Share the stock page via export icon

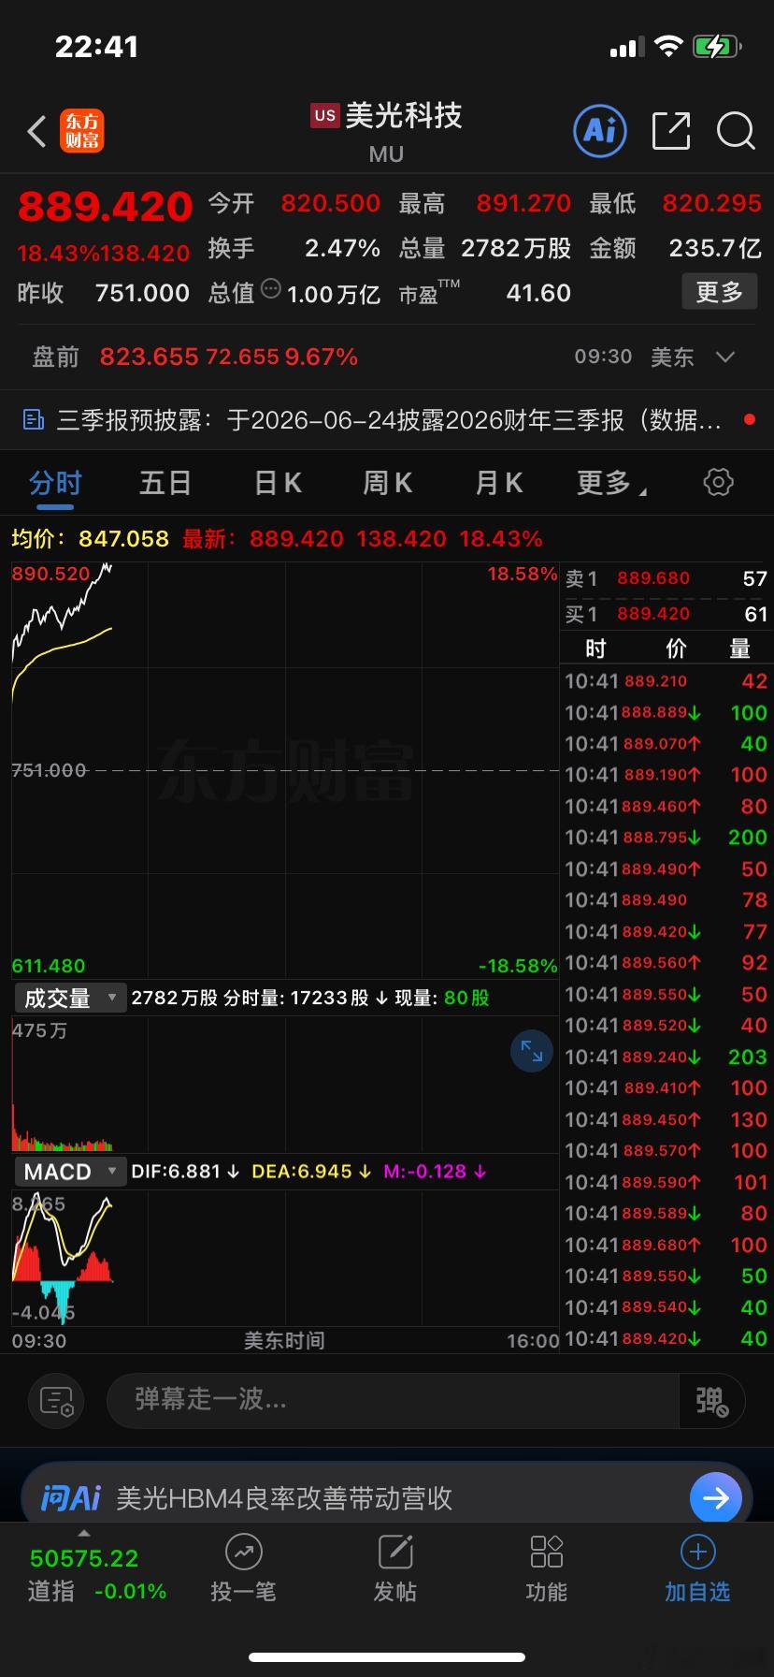tap(670, 131)
